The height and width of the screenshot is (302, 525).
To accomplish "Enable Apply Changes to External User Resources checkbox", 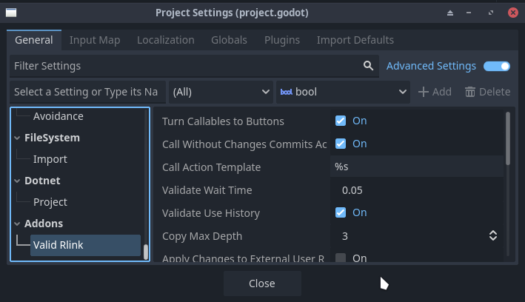I will tap(341, 258).
